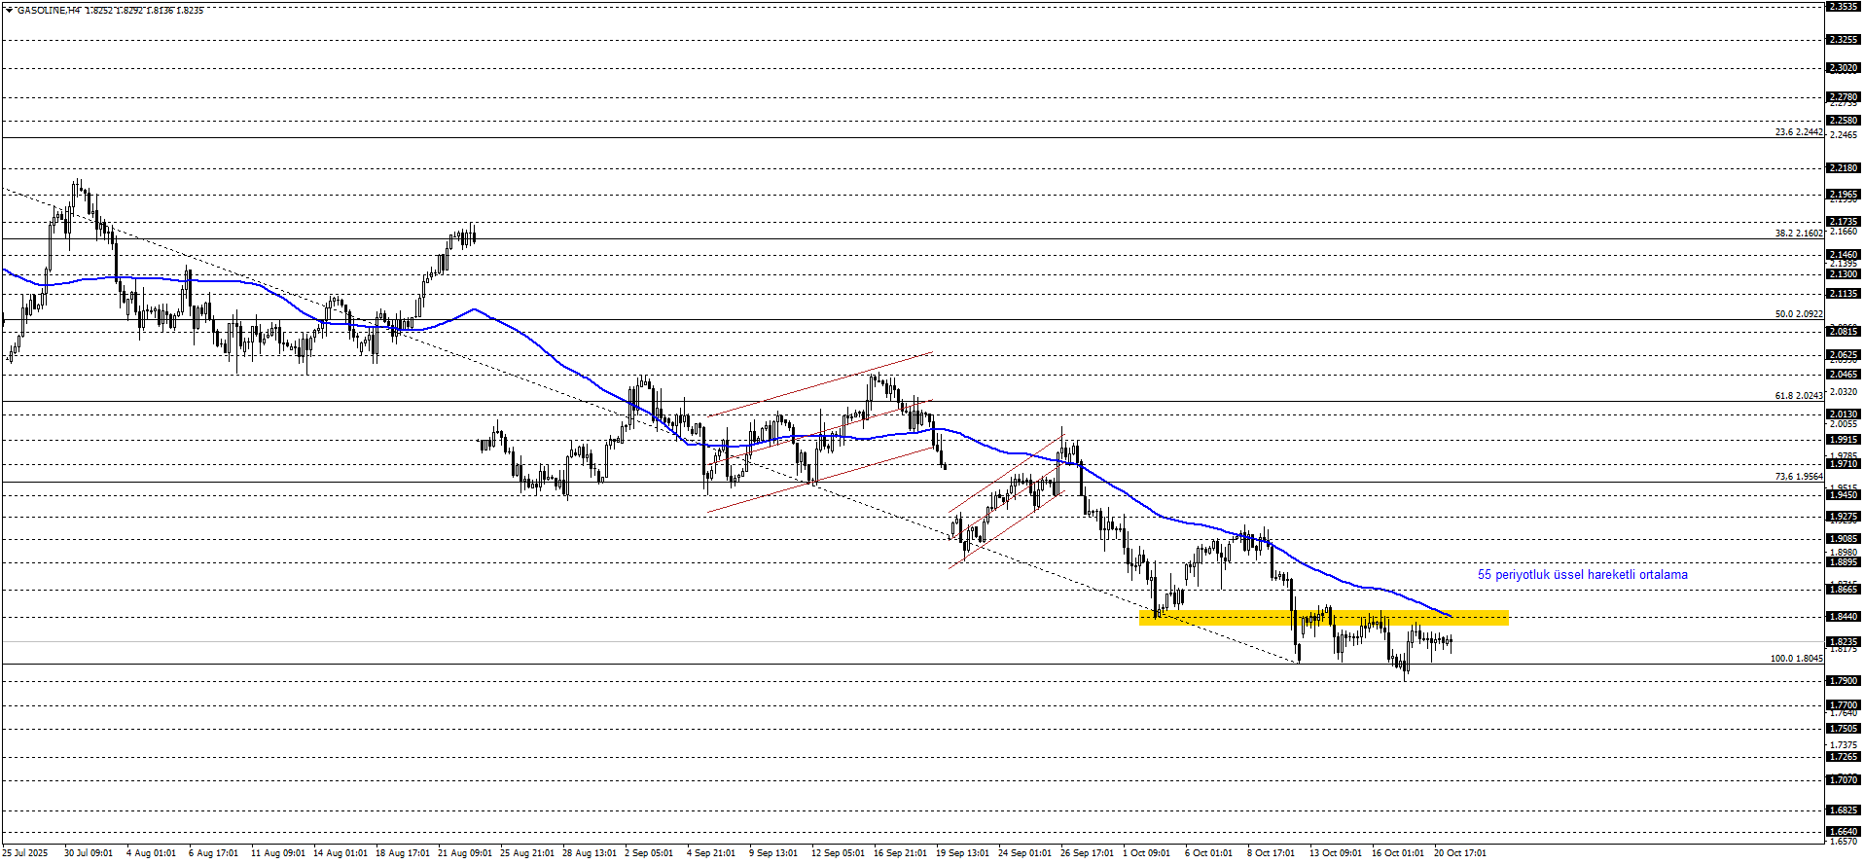This screenshot has height=864, width=1864.
Task: Select the 1.7900 price level tag
Action: [x=1844, y=681]
